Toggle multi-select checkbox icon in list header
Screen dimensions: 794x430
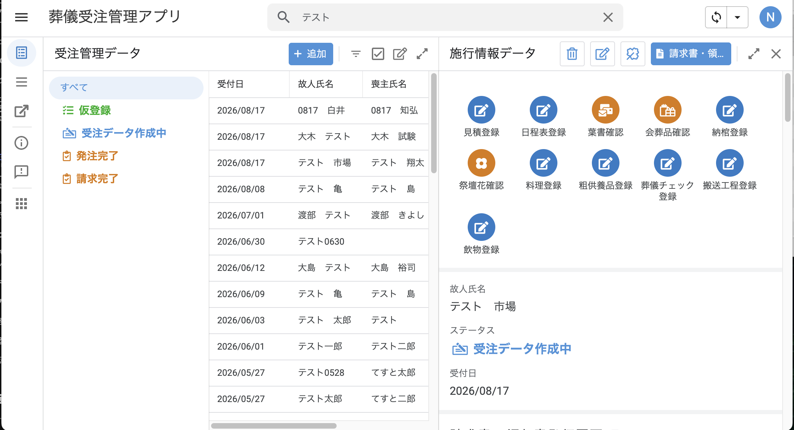coord(378,54)
